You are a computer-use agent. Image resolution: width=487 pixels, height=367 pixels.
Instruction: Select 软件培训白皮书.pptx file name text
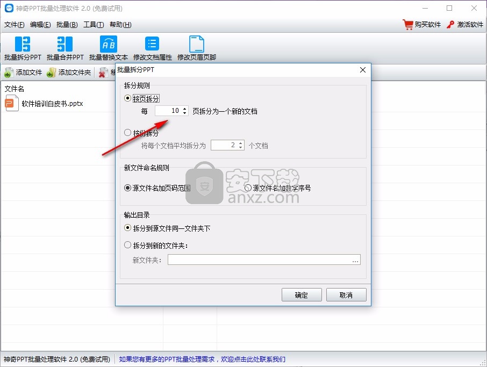[52, 104]
